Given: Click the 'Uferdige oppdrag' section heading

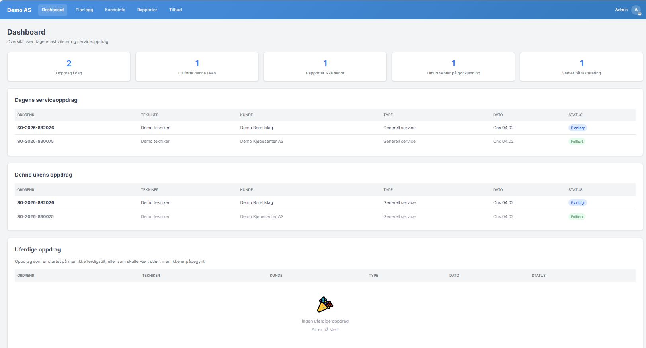Looking at the screenshot, I should 38,250.
